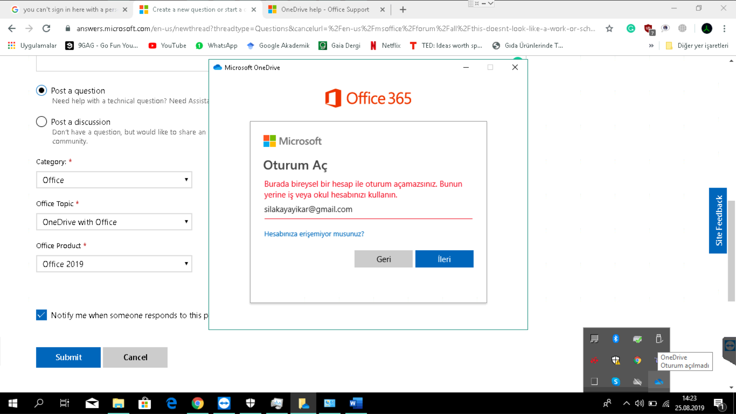
Task: Select the Post a discussion radio button
Action: [41, 122]
